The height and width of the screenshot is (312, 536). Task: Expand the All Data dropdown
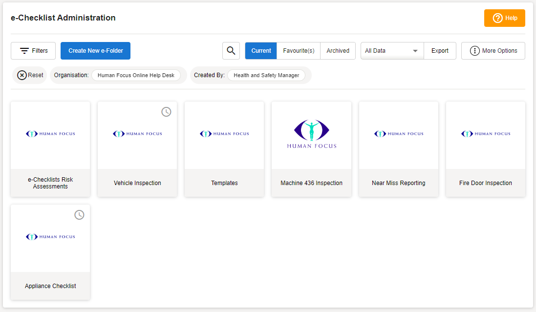392,51
